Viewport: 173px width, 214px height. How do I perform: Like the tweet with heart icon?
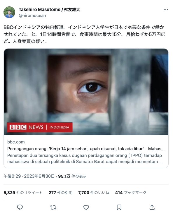tap(86, 207)
